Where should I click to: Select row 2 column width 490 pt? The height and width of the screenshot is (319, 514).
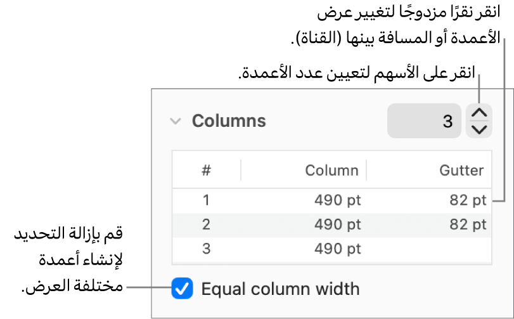pyautogui.click(x=337, y=225)
